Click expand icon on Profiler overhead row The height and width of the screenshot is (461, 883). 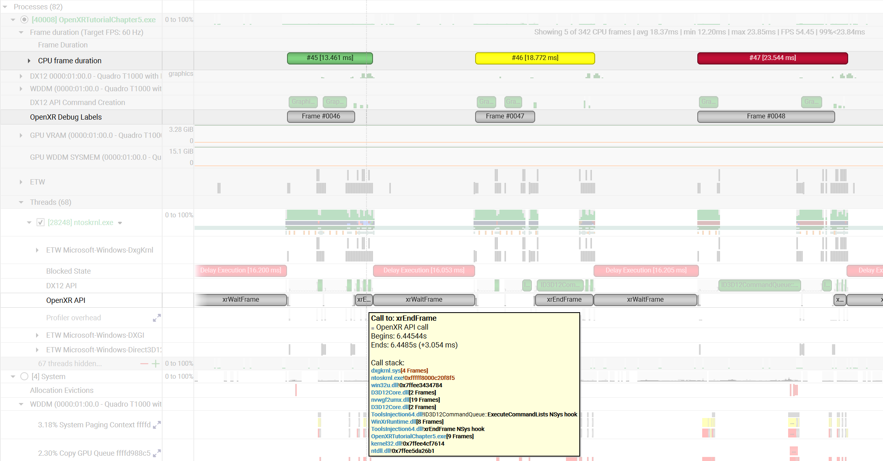156,318
